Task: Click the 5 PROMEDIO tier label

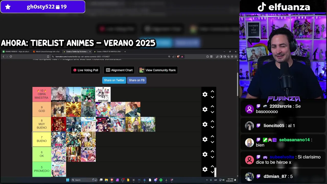Action: tap(42, 169)
